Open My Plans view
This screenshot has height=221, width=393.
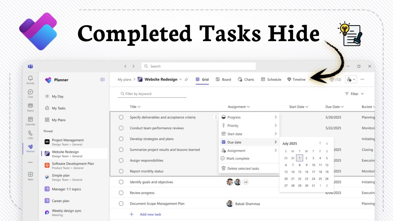[55, 120]
